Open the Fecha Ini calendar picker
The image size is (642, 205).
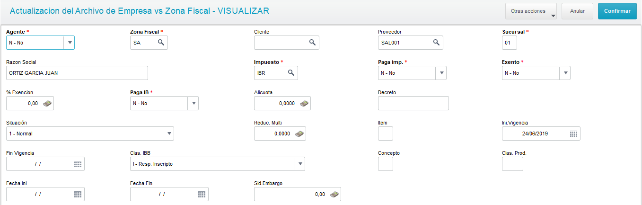point(78,194)
